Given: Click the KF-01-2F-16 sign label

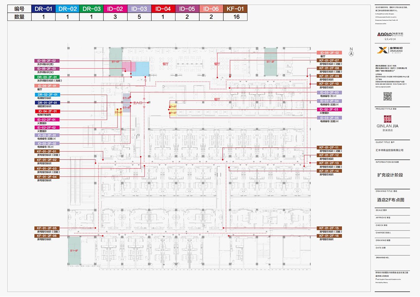Looking at the screenshot, I should [x=330, y=236].
